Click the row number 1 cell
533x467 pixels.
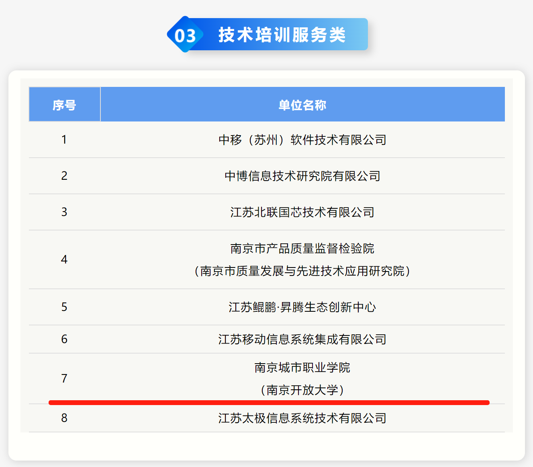(x=64, y=140)
